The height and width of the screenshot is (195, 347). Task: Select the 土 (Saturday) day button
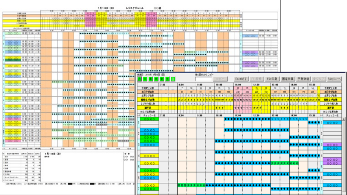coord(167,79)
